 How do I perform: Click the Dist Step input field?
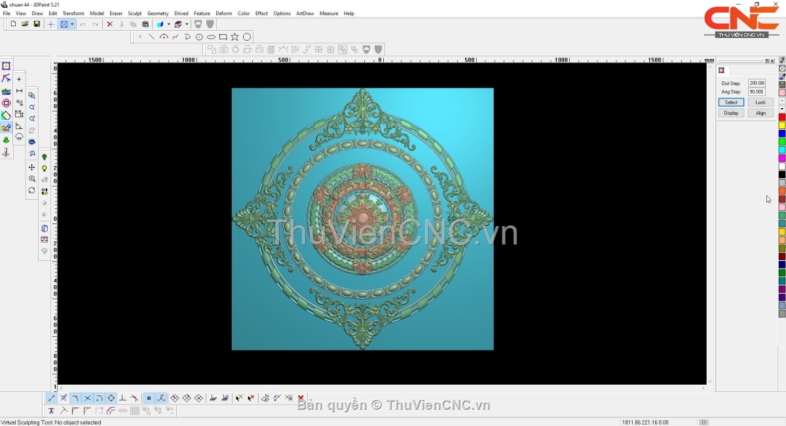pyautogui.click(x=757, y=83)
